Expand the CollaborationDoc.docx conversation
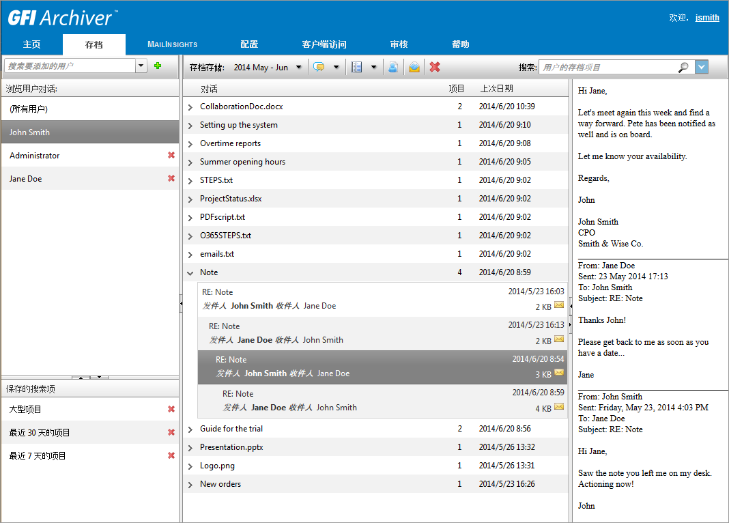729x523 pixels. click(190, 107)
